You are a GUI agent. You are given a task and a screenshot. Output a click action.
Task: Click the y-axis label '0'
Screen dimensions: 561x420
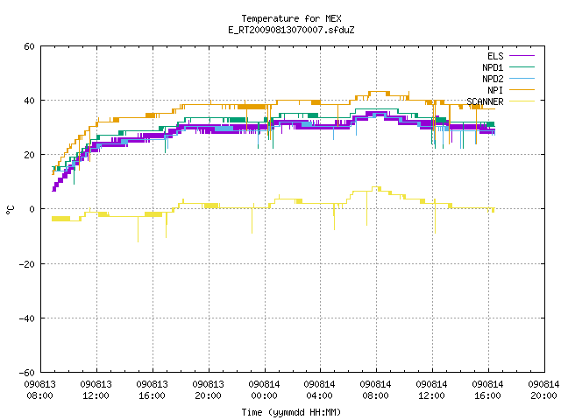(32, 209)
